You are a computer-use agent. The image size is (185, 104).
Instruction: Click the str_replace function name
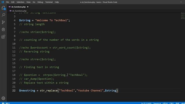(x=49, y=90)
